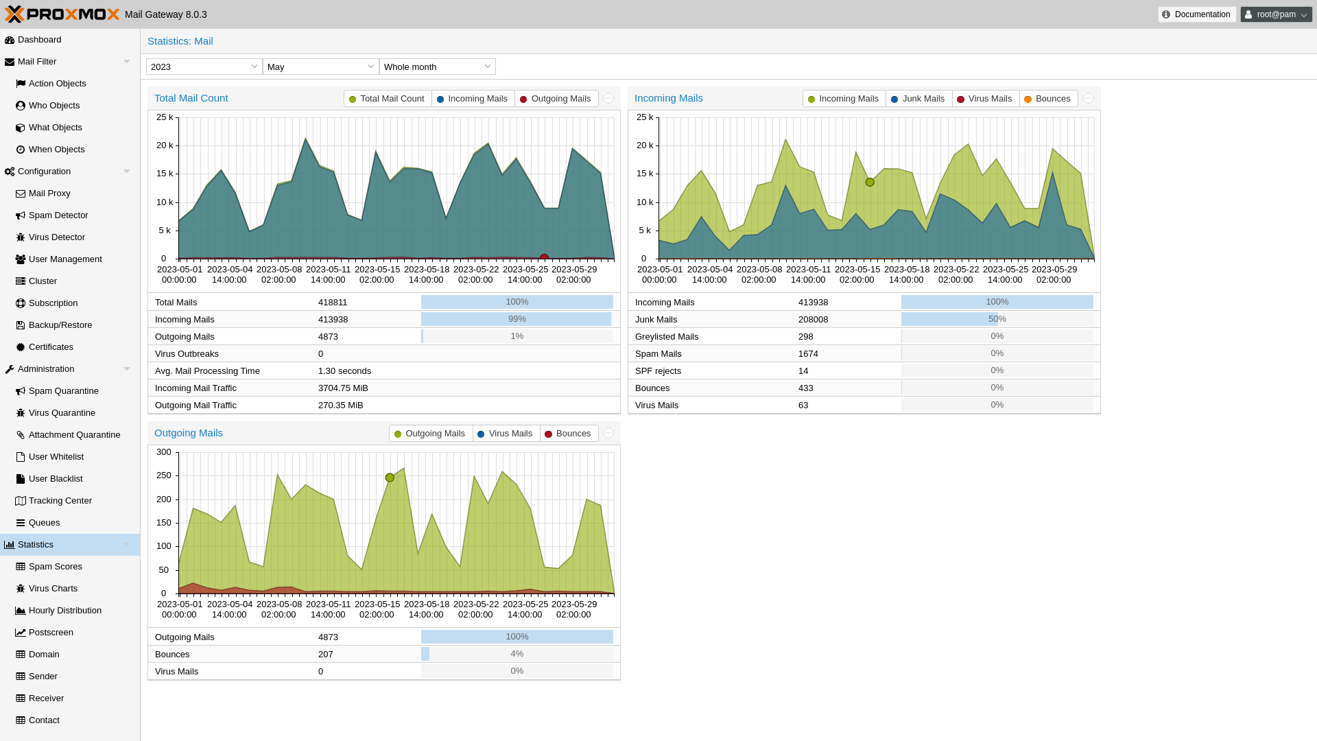1317x741 pixels.
Task: Toggle the Junk Mails series in Incoming chart
Action: pyautogui.click(x=918, y=98)
